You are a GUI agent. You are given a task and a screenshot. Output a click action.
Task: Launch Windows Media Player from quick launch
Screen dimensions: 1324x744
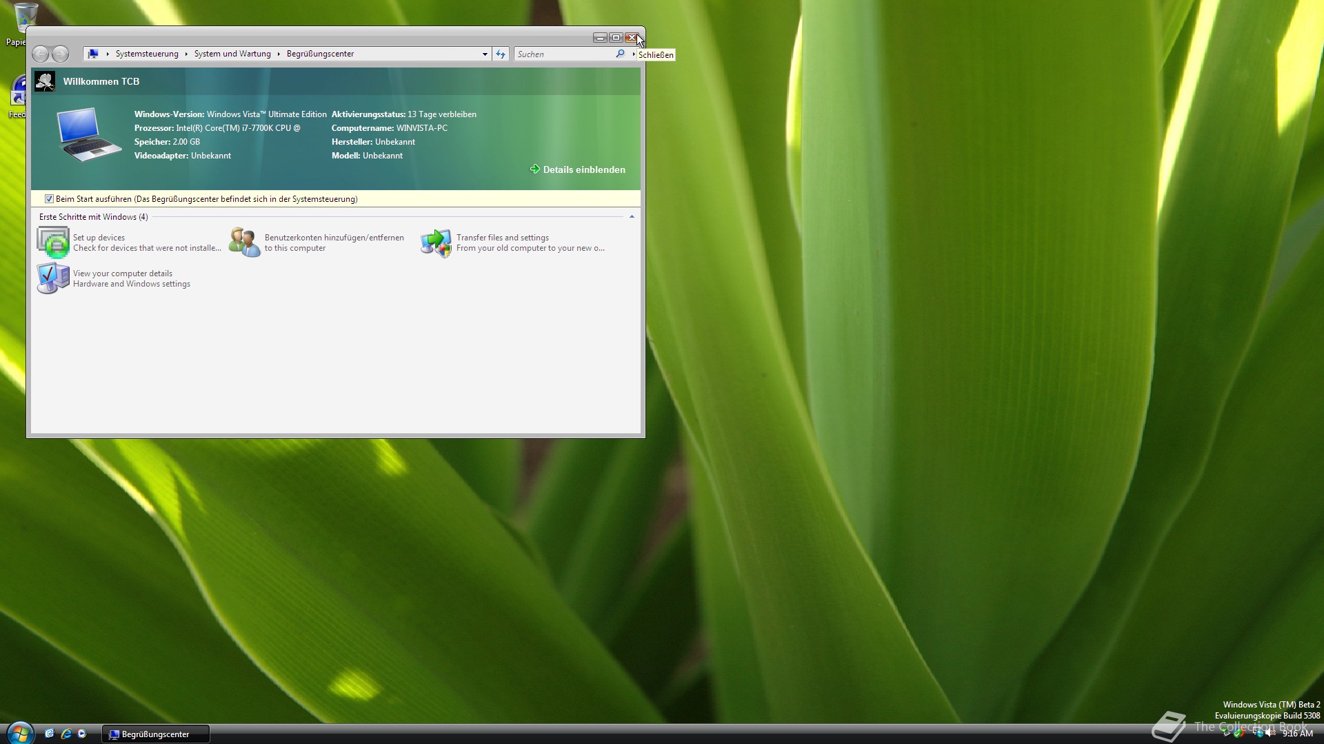click(x=82, y=734)
